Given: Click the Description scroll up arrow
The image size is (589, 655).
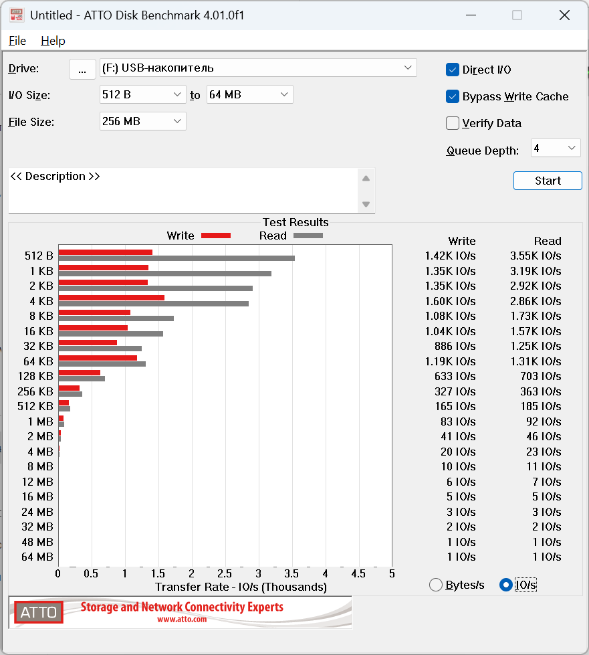Looking at the screenshot, I should 366,179.
